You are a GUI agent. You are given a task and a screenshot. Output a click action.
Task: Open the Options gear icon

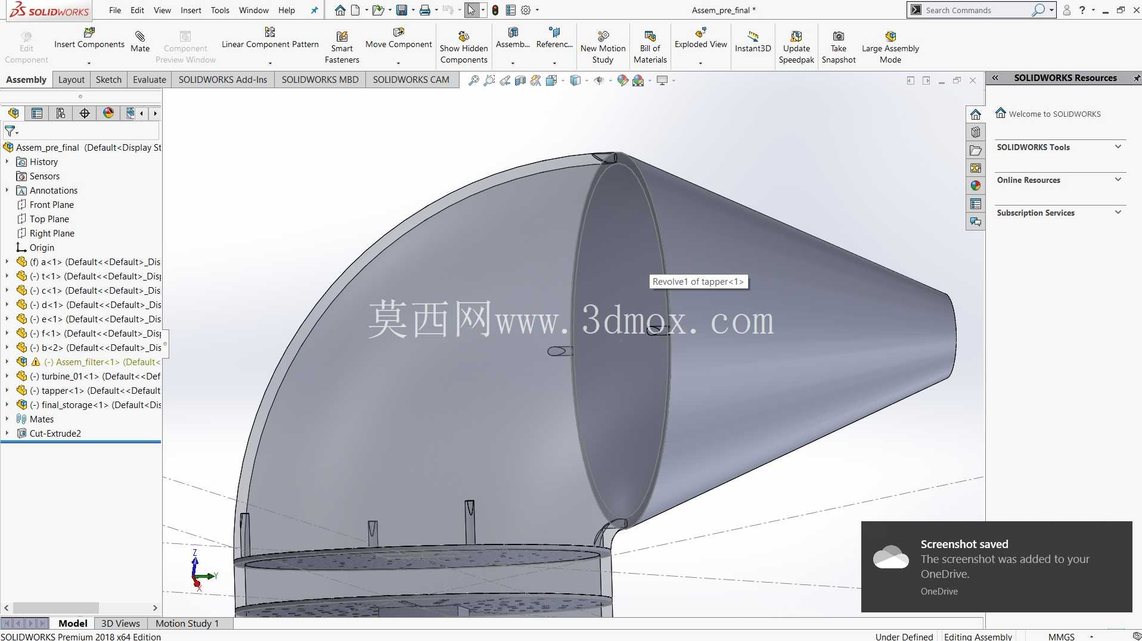(x=526, y=10)
